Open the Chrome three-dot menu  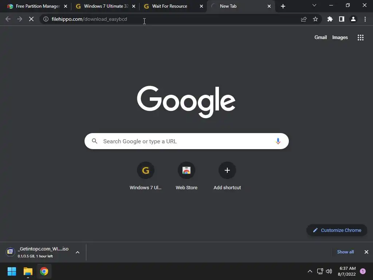pyautogui.click(x=365, y=19)
